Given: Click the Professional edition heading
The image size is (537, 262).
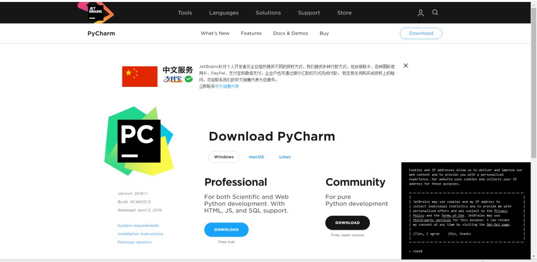Looking at the screenshot, I should pos(236,182).
